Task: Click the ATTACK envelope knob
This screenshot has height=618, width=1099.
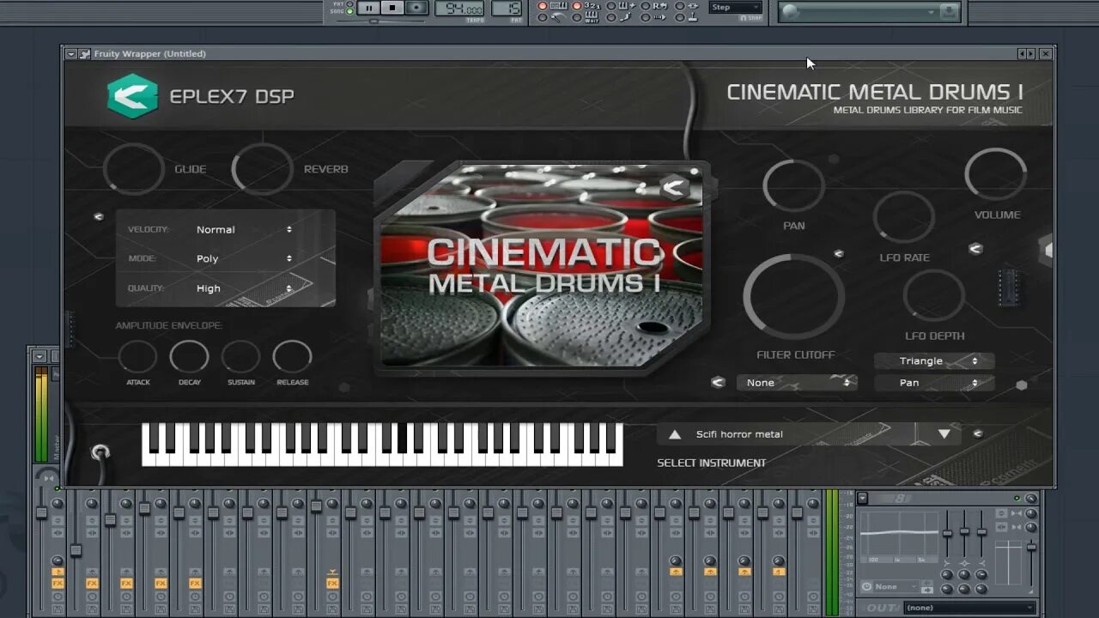Action: pos(137,357)
